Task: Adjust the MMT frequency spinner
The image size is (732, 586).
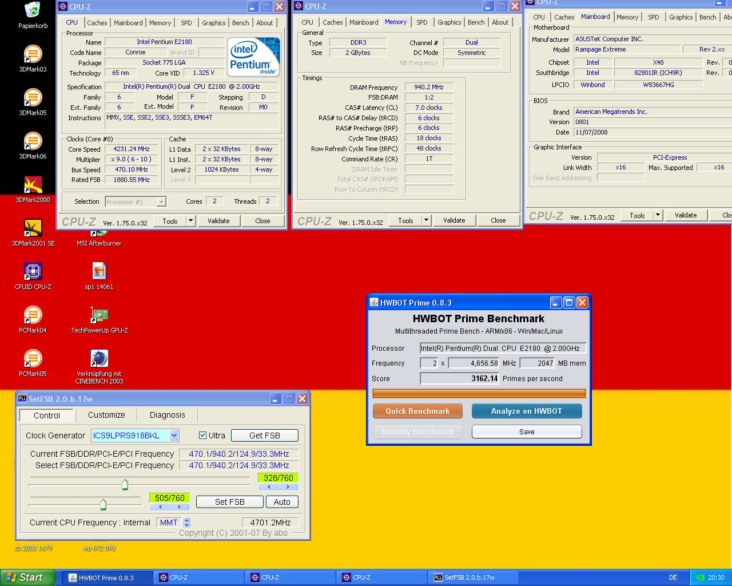Action: (x=186, y=522)
